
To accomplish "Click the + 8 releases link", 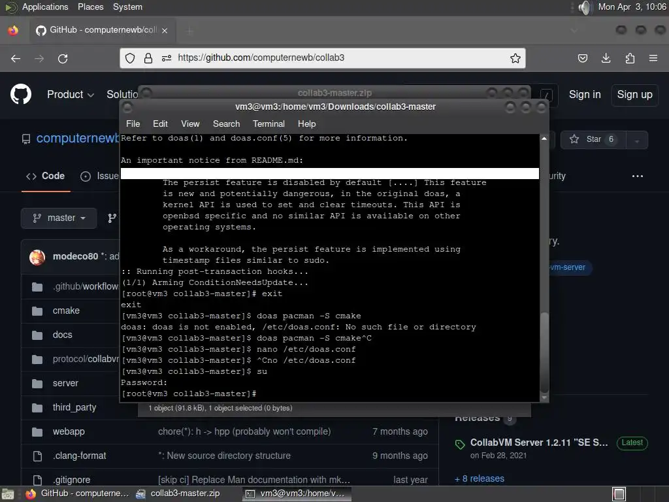I will point(480,479).
